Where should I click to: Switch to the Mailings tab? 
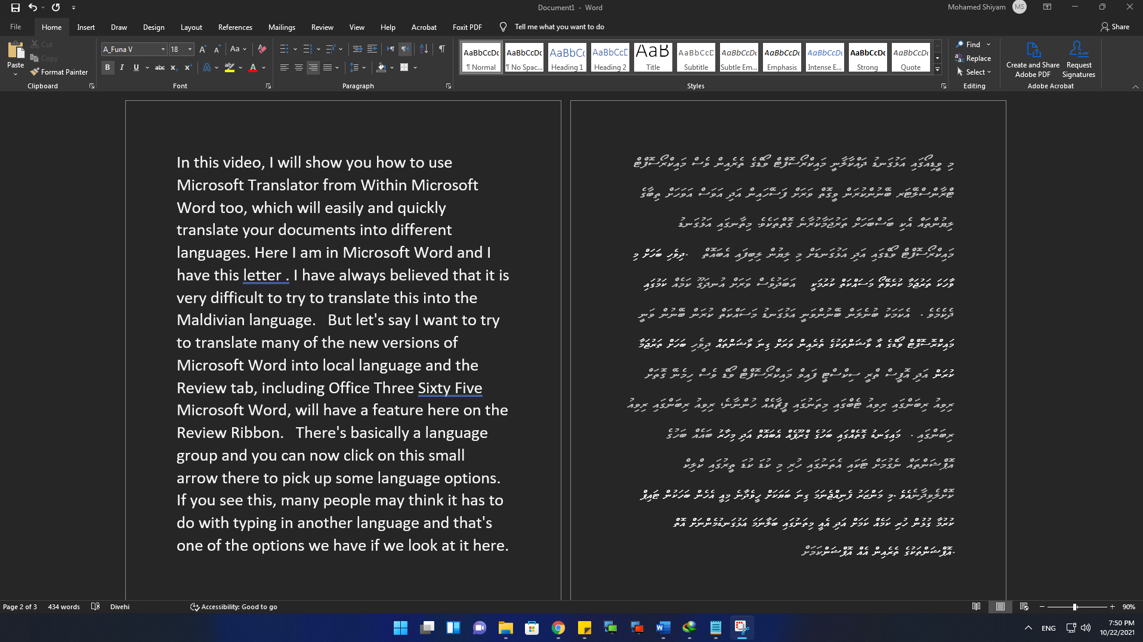pos(282,27)
